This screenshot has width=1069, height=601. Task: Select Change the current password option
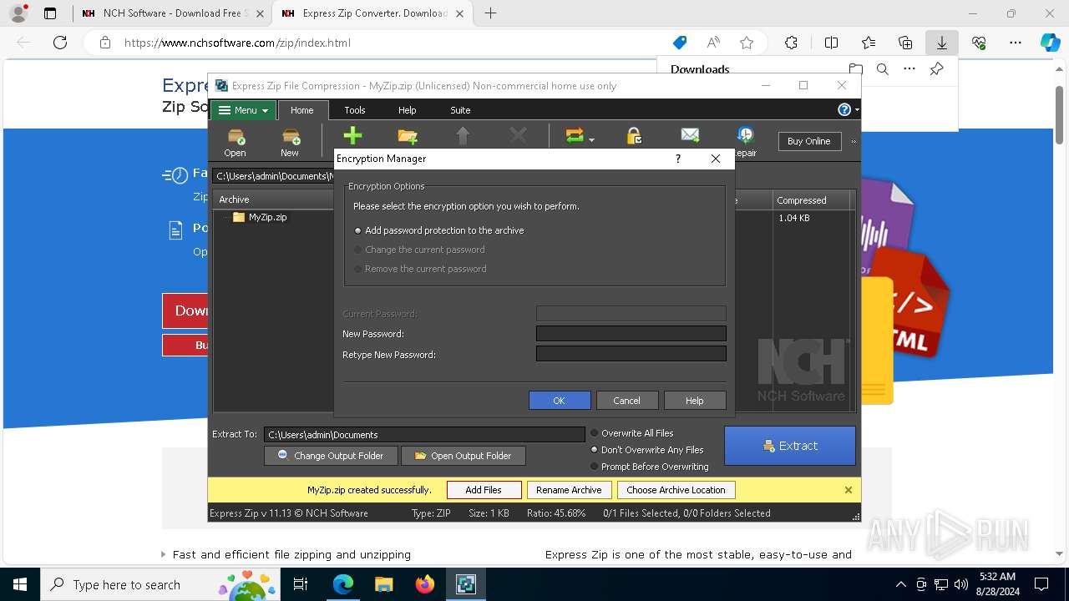[419, 250]
